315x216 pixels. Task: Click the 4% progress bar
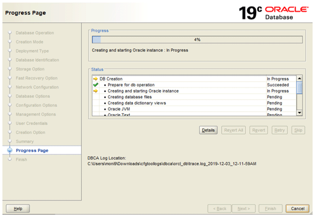pos(197,40)
